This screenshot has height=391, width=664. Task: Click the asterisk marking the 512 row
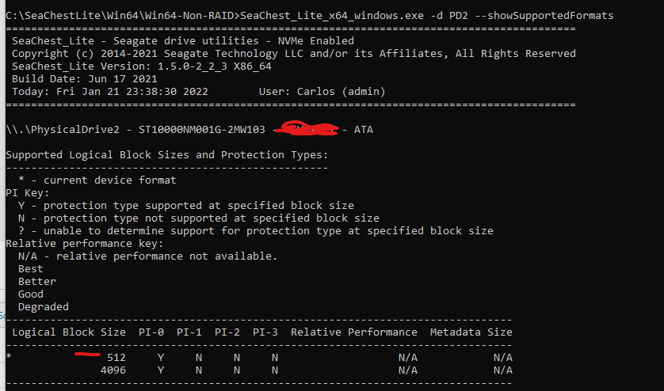[9, 356]
